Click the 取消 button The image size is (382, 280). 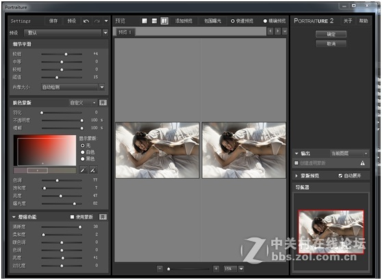(x=331, y=44)
